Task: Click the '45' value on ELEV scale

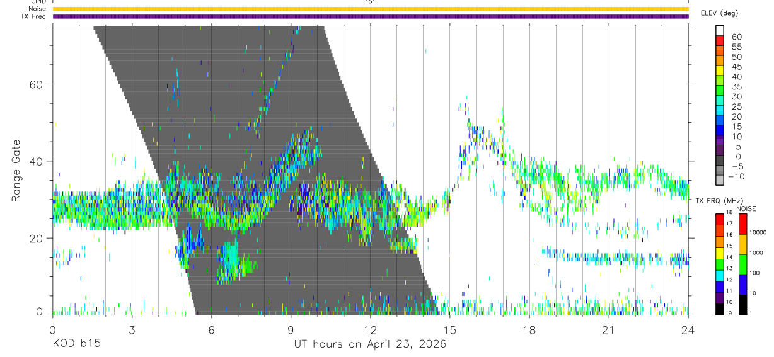Action: click(737, 67)
